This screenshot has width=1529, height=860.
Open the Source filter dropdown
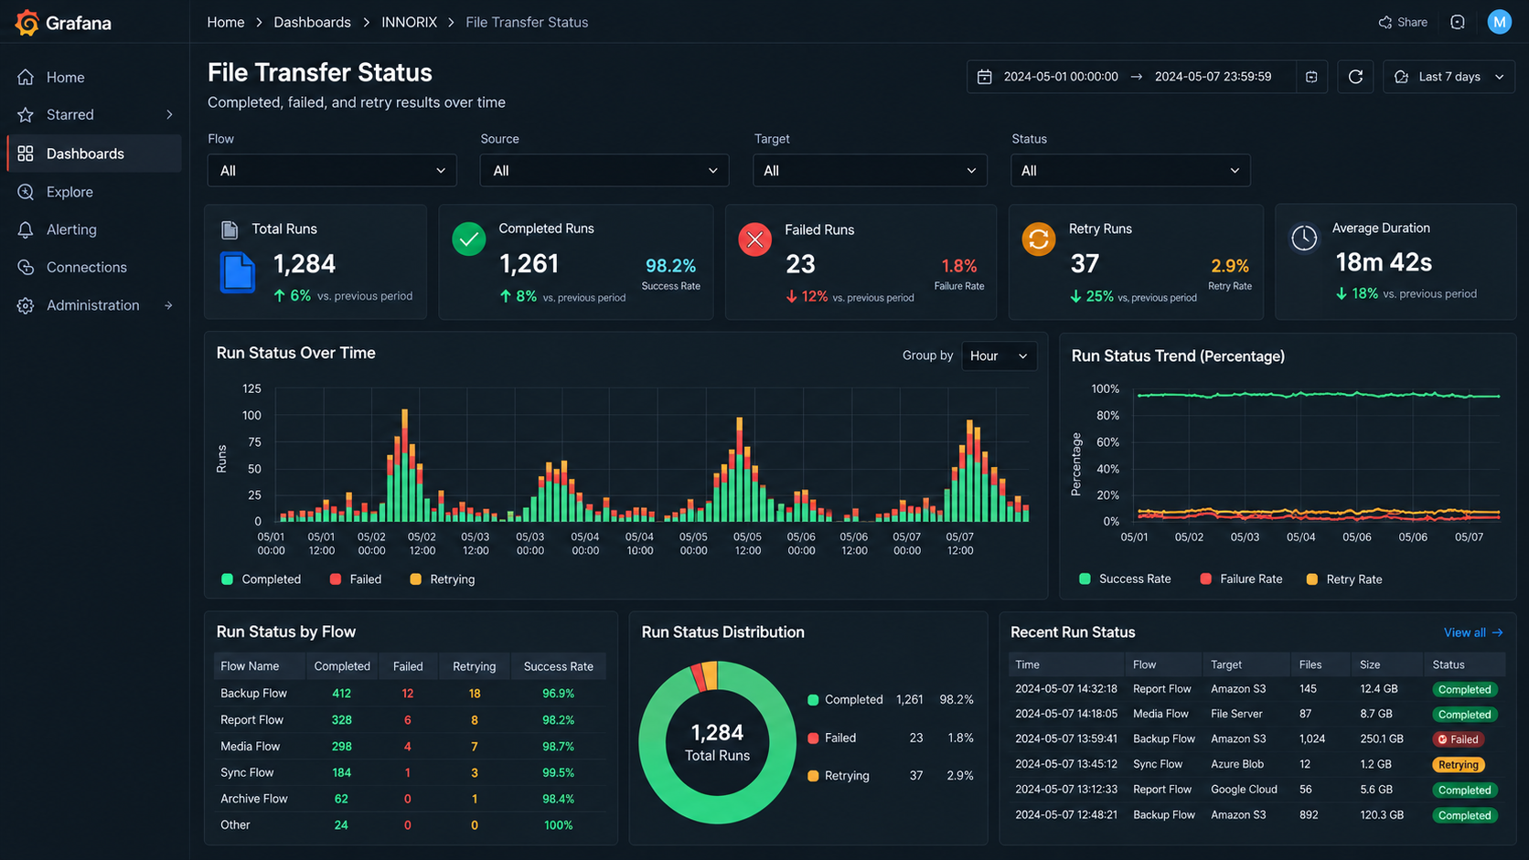(x=604, y=171)
